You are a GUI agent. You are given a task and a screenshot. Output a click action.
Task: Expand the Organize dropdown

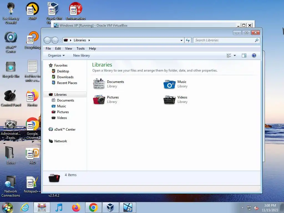(x=56, y=55)
